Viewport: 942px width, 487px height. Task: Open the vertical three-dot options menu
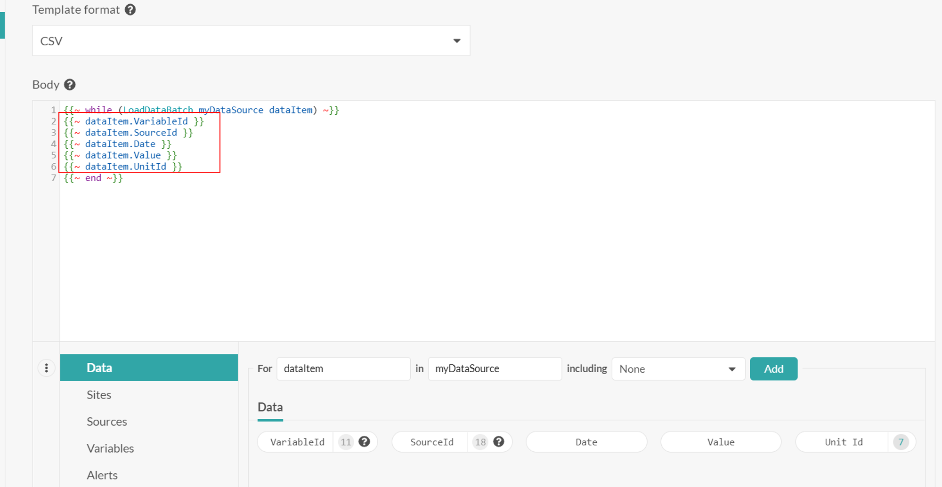coord(46,368)
